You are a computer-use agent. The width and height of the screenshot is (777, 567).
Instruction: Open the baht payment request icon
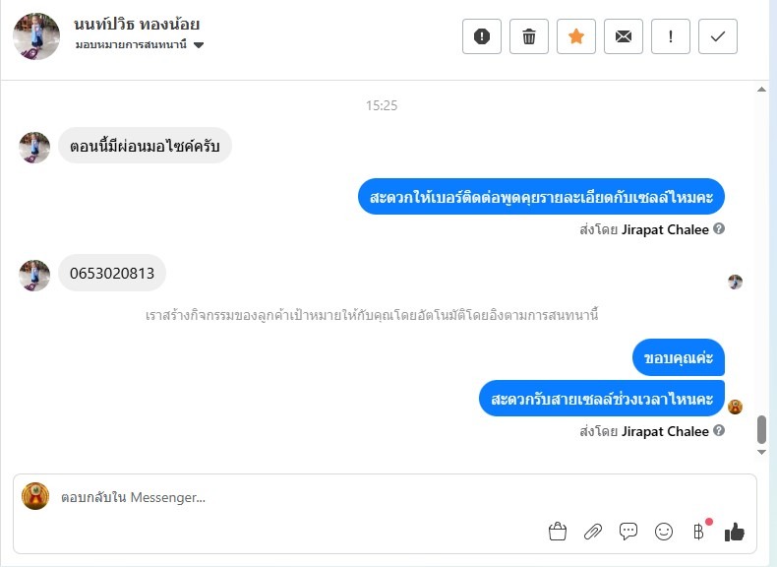(698, 532)
